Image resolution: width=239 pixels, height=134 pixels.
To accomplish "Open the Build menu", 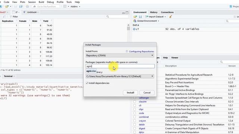I will point(41,2).
